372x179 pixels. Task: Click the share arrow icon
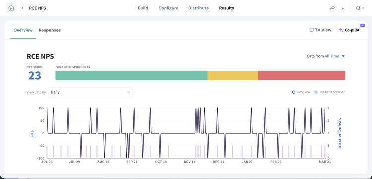(x=332, y=8)
